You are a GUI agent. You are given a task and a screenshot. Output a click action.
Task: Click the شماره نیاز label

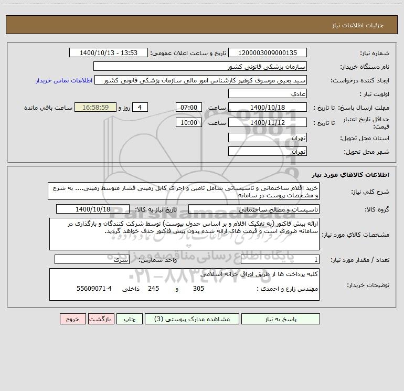point(375,54)
